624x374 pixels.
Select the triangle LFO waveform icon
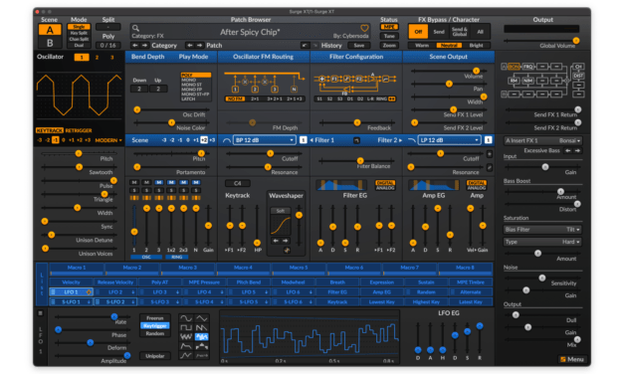[202, 318]
